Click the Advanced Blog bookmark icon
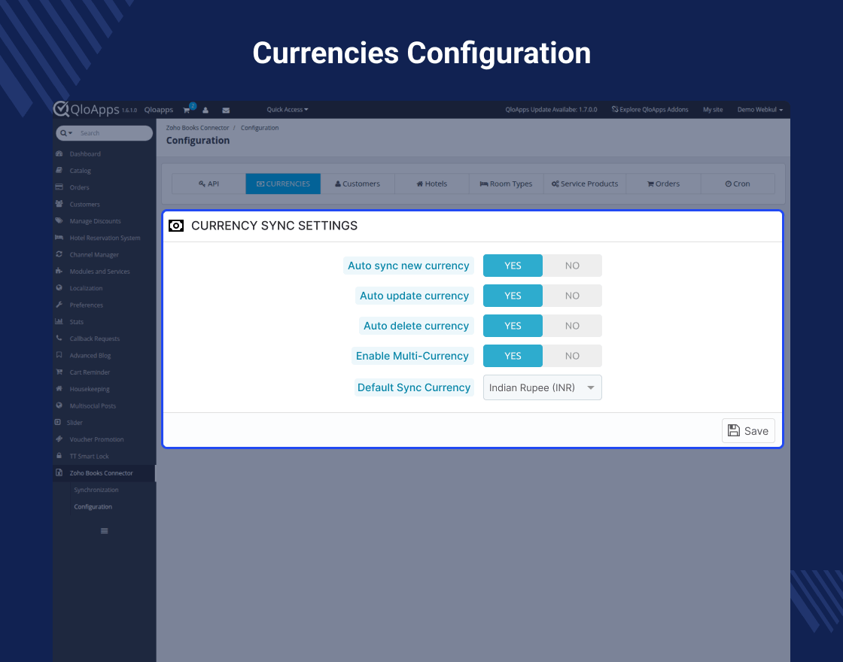The image size is (843, 662). 59,355
